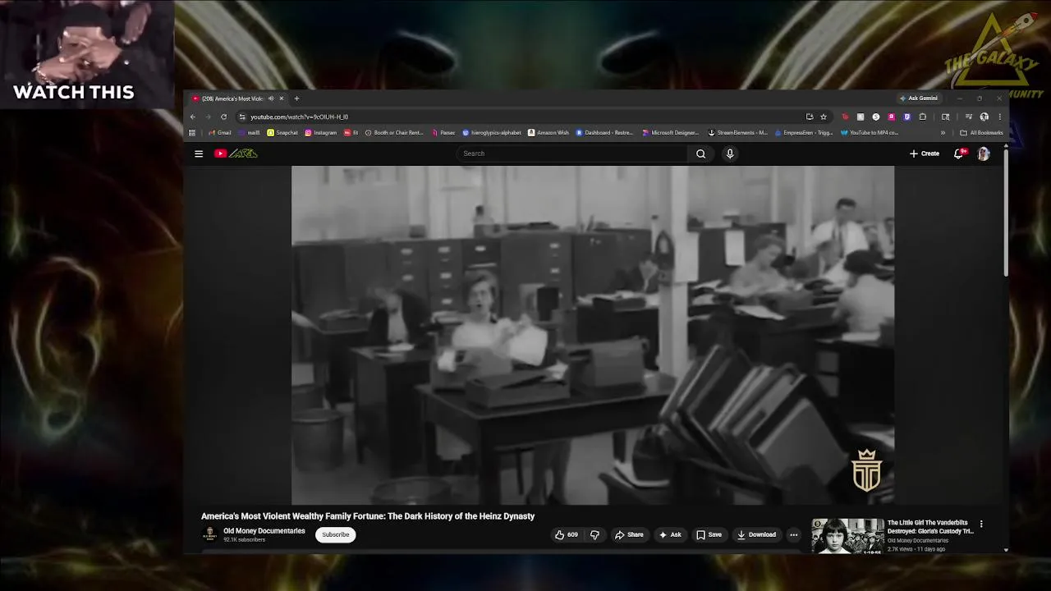Screen dimensions: 1051x591
Task: Focus the YouTube search box
Action: (572, 153)
